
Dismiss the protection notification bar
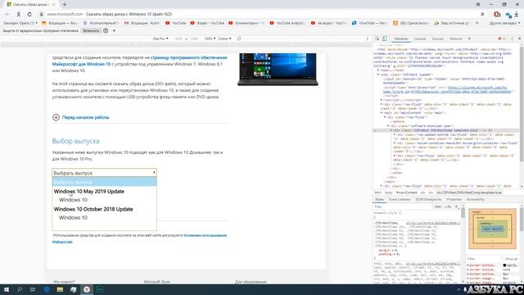point(114,30)
